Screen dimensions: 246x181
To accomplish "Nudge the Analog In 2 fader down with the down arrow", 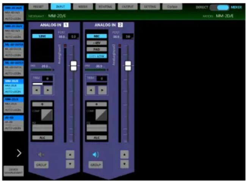I will [124, 164].
